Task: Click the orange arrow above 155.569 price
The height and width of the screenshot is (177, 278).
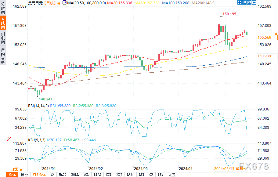Action: (276, 33)
